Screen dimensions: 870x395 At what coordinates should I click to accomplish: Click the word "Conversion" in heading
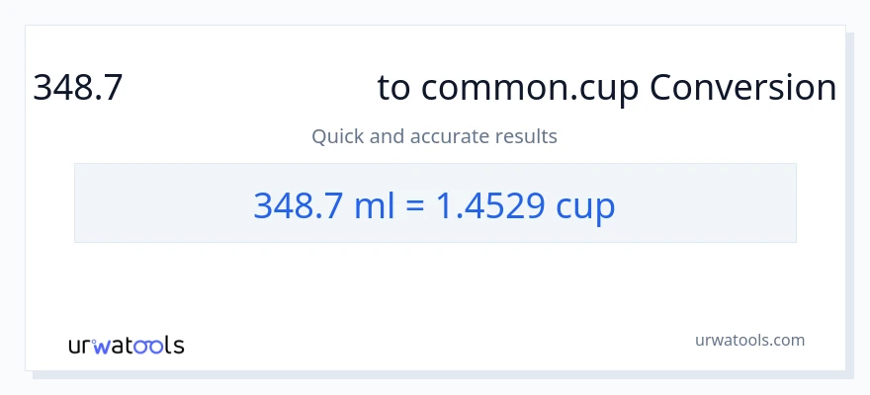(743, 88)
